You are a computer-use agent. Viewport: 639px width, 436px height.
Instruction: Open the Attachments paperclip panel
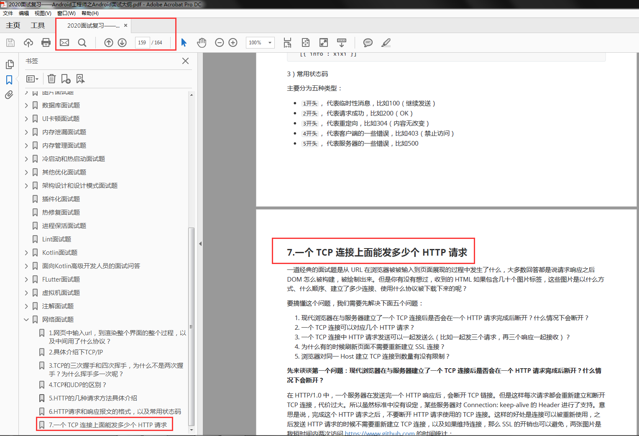click(9, 95)
